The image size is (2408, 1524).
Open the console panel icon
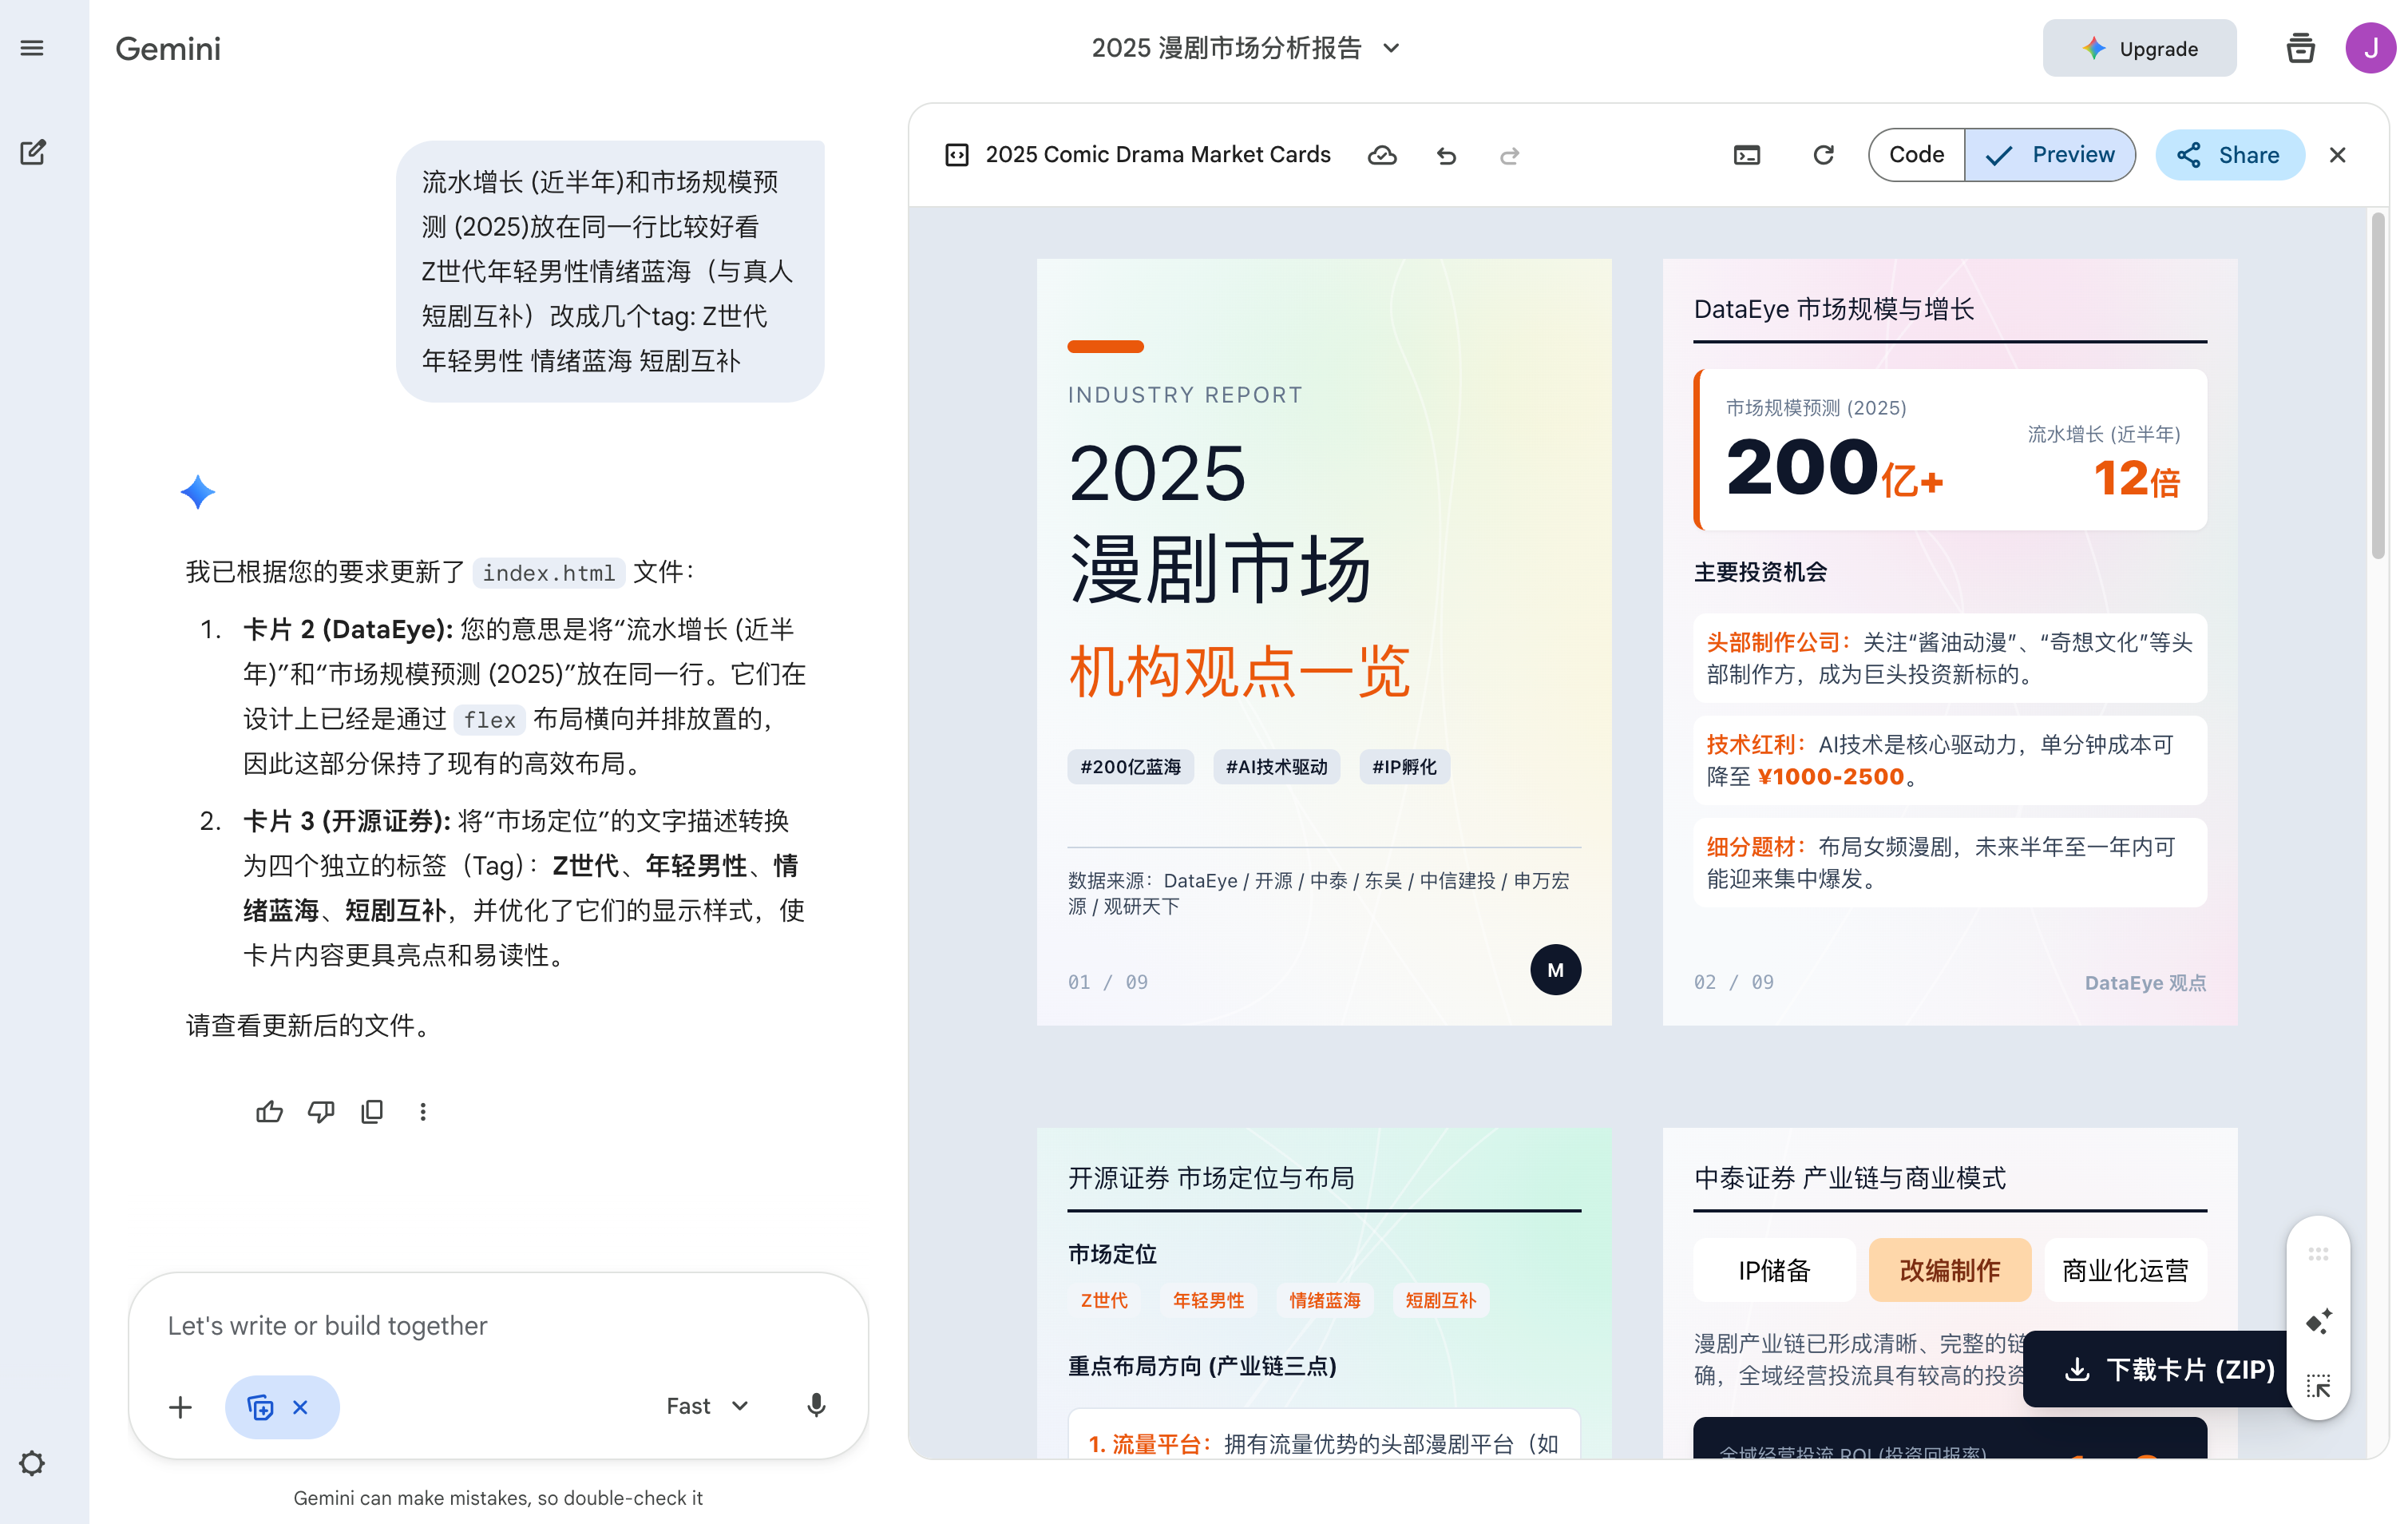[1746, 155]
